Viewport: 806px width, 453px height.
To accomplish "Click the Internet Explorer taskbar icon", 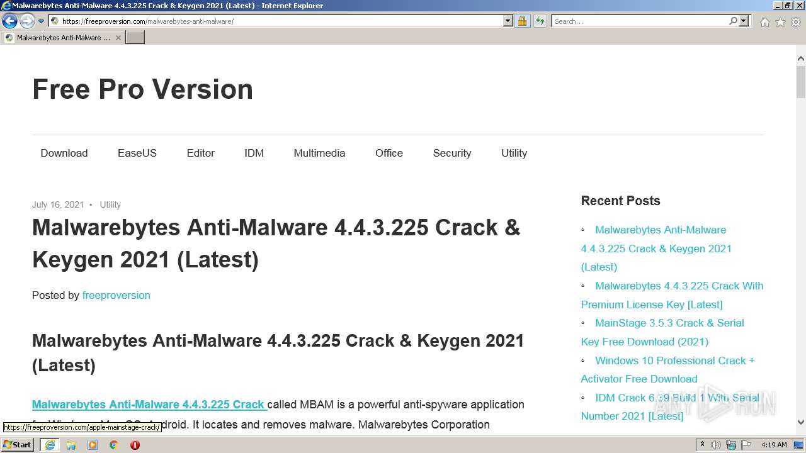I will 49,445.
